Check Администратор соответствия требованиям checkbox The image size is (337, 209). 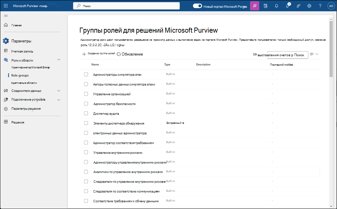(x=86, y=143)
